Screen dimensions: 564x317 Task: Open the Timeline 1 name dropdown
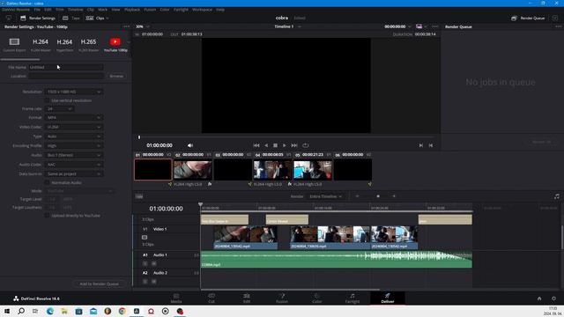point(288,26)
